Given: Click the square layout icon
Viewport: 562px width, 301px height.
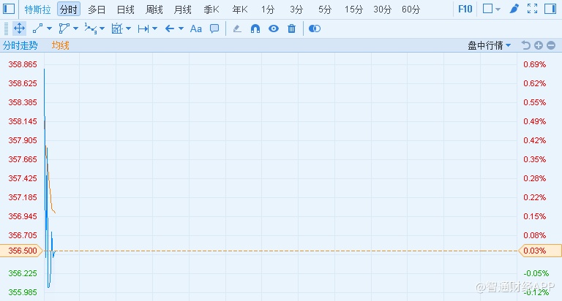Looking at the screenshot, I should pos(488,9).
